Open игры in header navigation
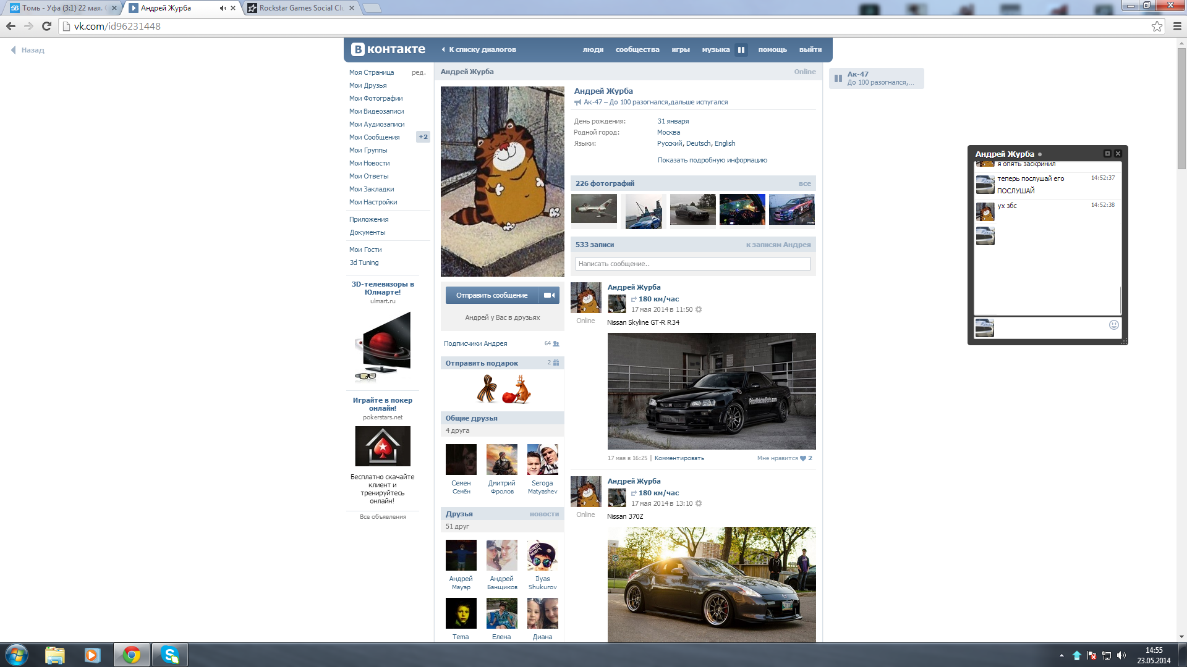 click(681, 49)
